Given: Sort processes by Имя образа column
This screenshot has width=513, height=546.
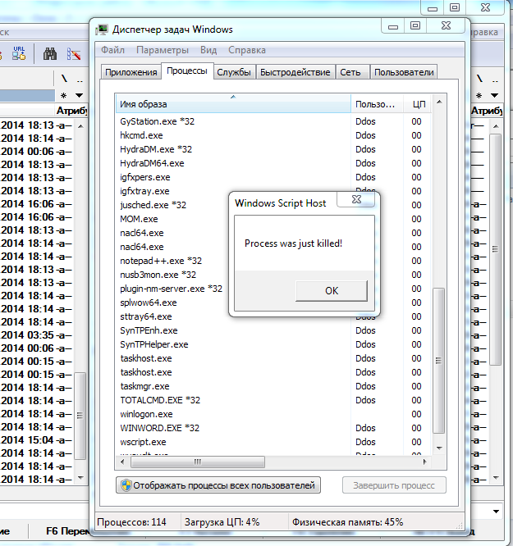Looking at the screenshot, I should (233, 104).
